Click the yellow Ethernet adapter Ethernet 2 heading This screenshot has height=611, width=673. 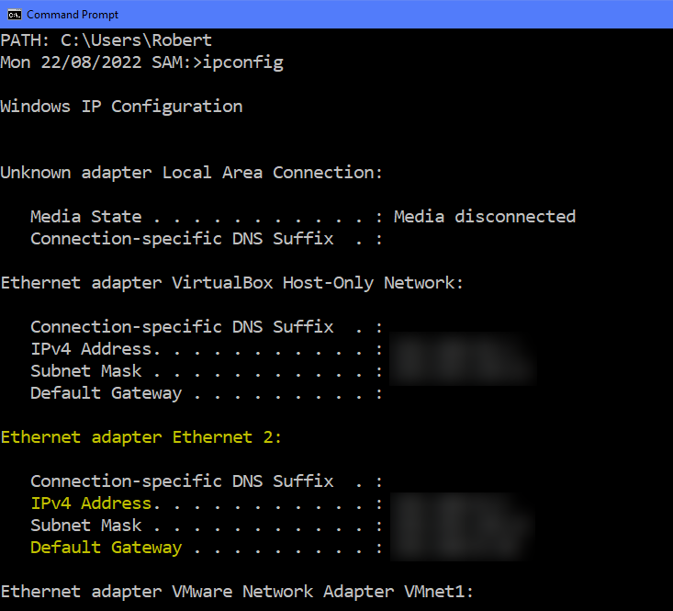[x=140, y=437]
